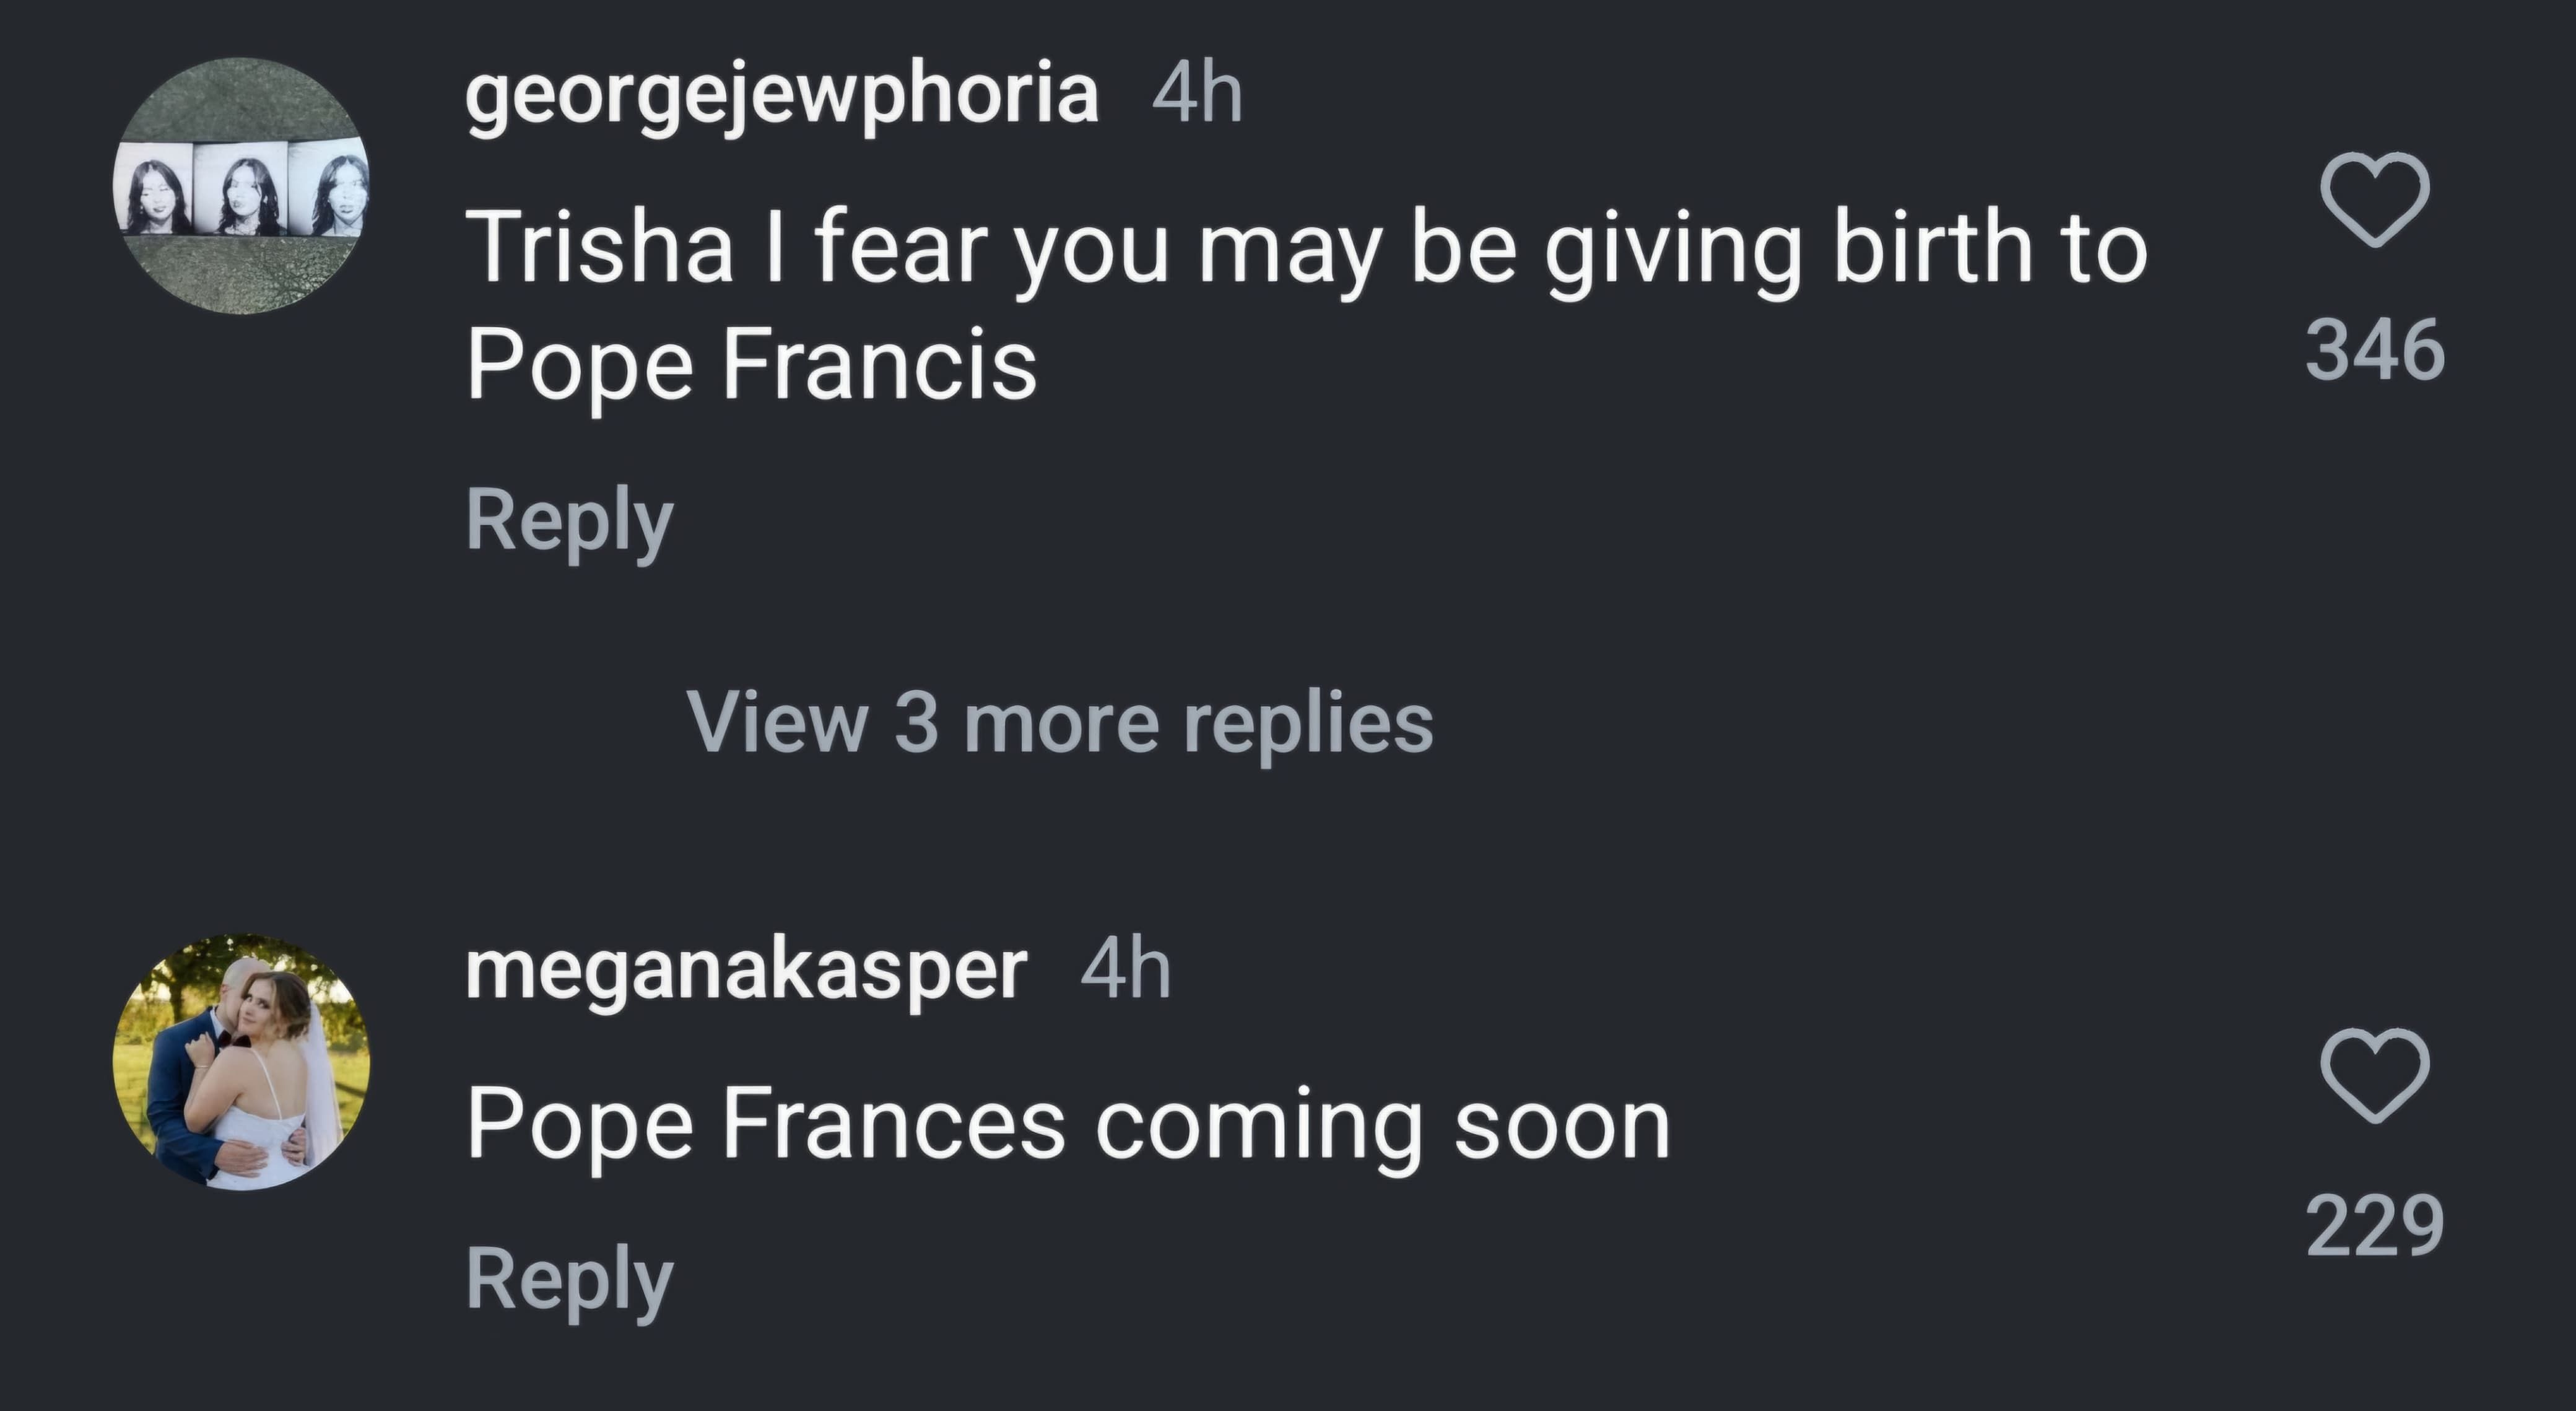Reply to georgejewphoria's comment
The height and width of the screenshot is (1411, 2576).
(569, 521)
